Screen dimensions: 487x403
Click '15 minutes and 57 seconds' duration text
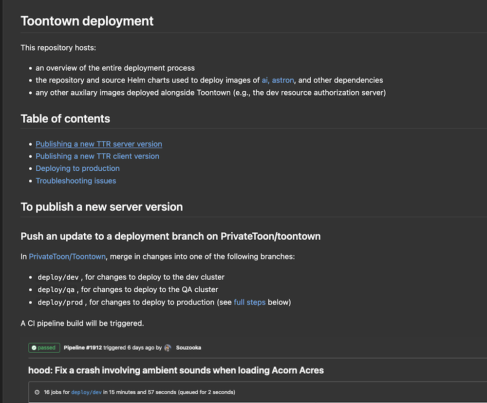(142, 392)
